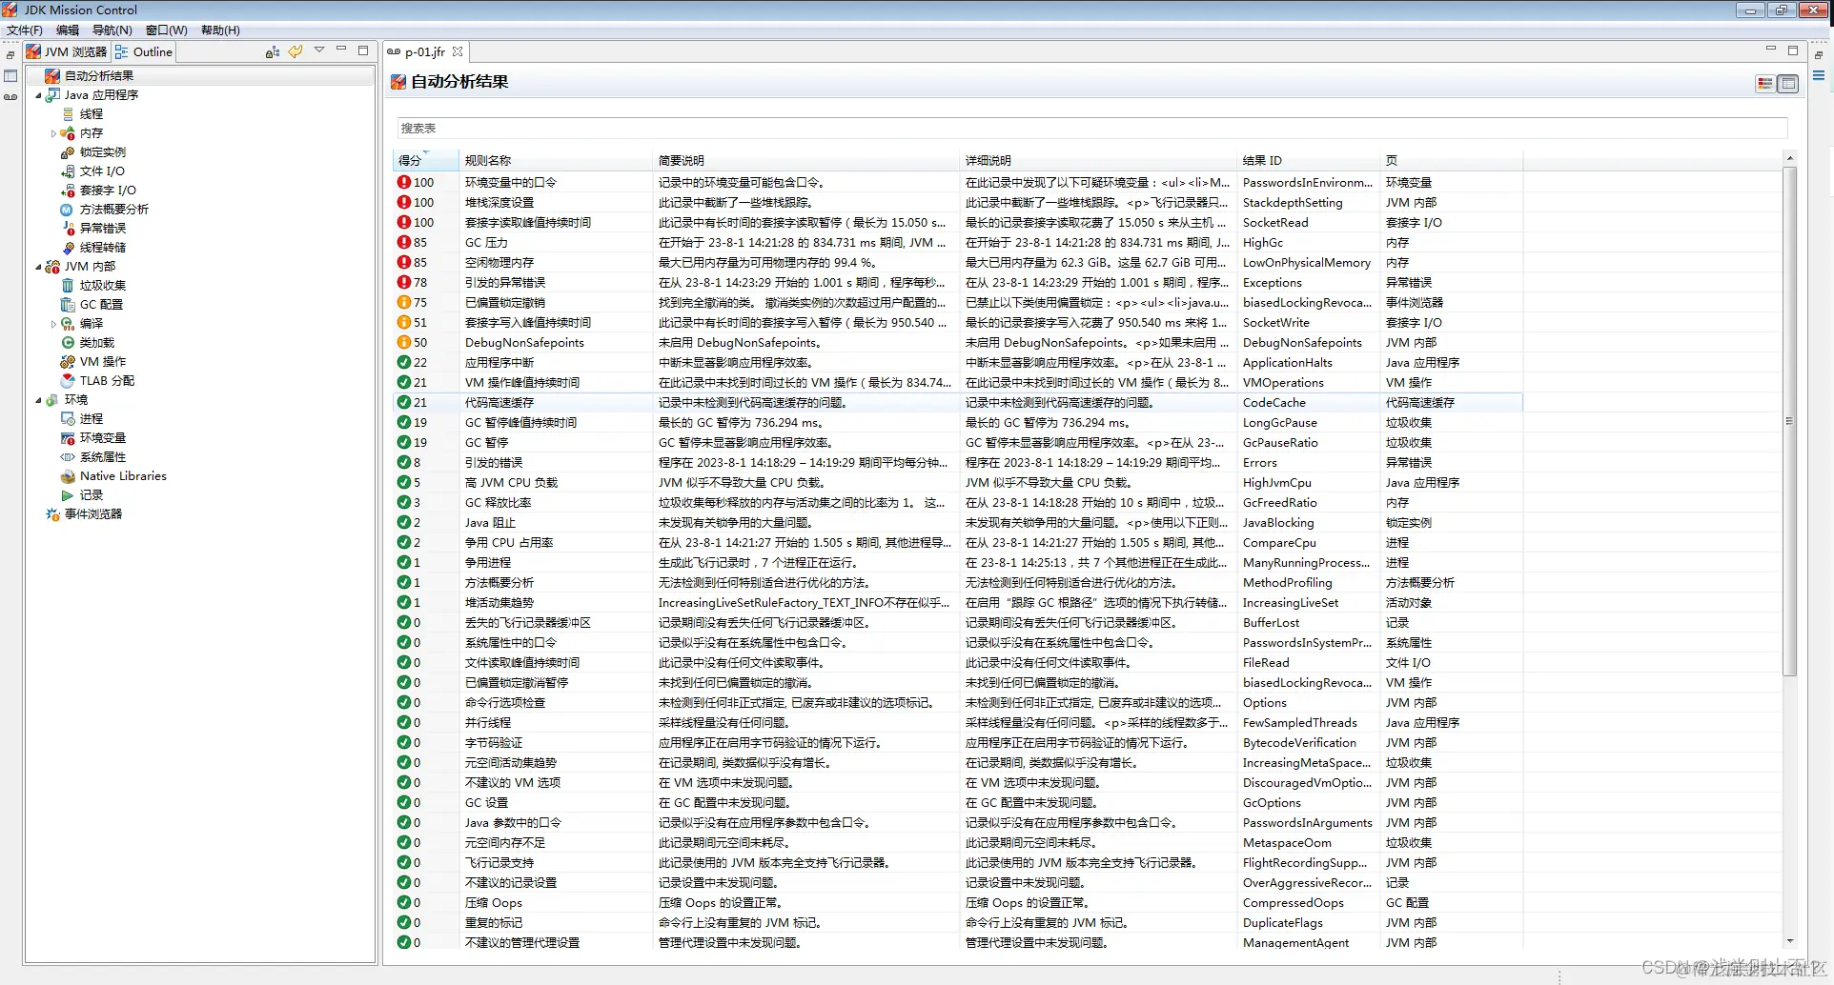Enable report view in top-right corner
The image size is (1834, 985).
click(x=1763, y=84)
